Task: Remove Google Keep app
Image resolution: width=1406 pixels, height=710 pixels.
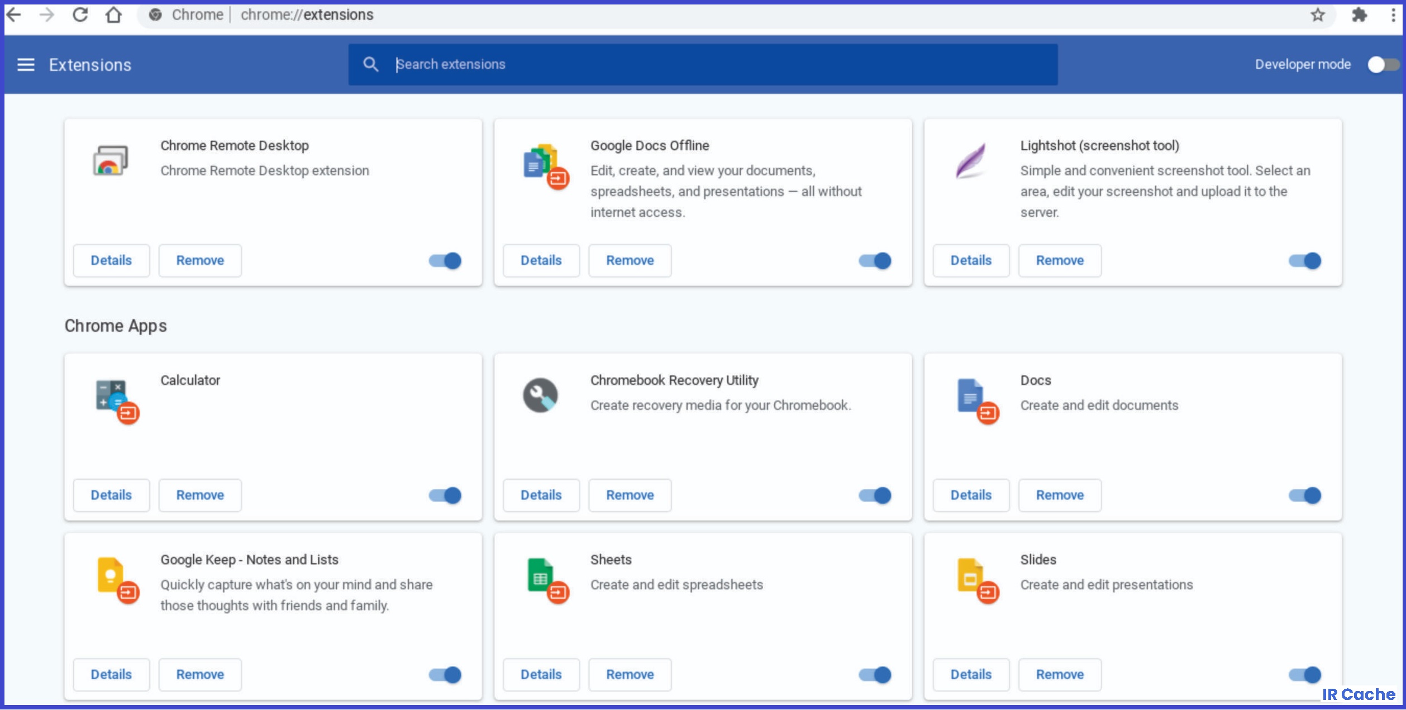Action: 200,674
